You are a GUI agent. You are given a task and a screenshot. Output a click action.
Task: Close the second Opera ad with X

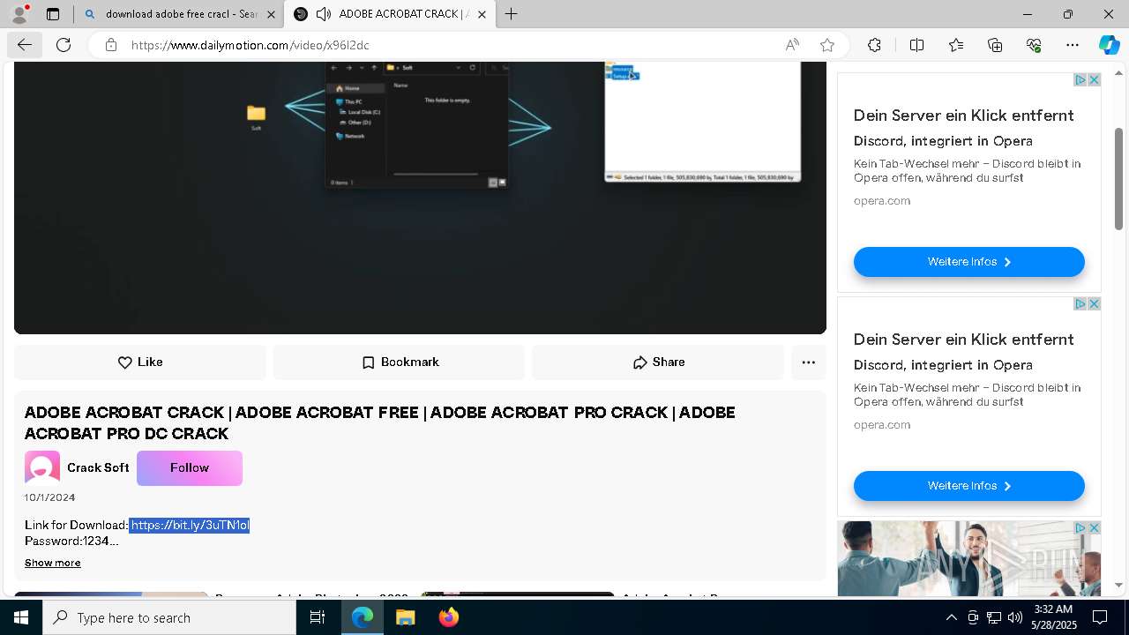1094,304
